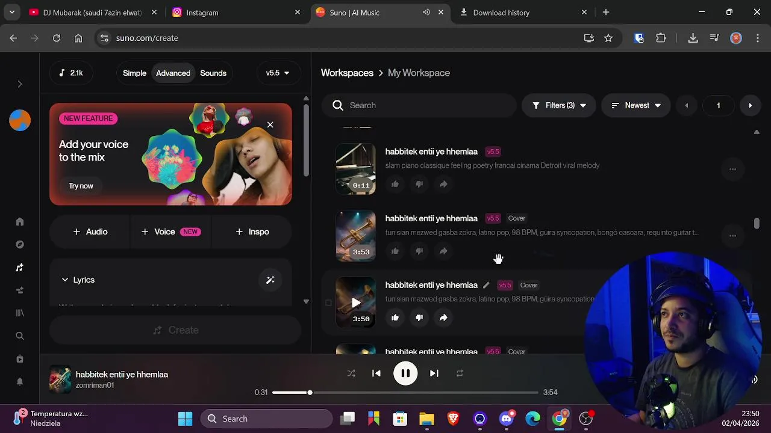The image size is (771, 433).
Task: Go to previous page arrow
Action: [x=686, y=105]
